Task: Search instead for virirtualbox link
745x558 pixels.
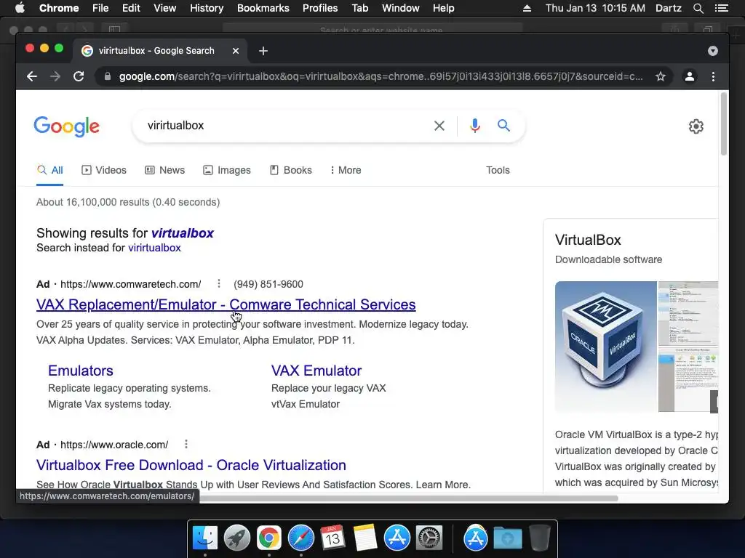Action: [x=154, y=248]
